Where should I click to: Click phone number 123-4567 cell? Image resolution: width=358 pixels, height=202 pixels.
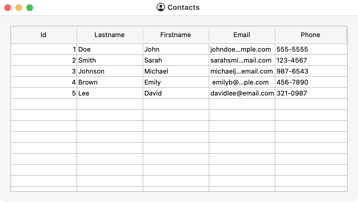click(x=311, y=60)
